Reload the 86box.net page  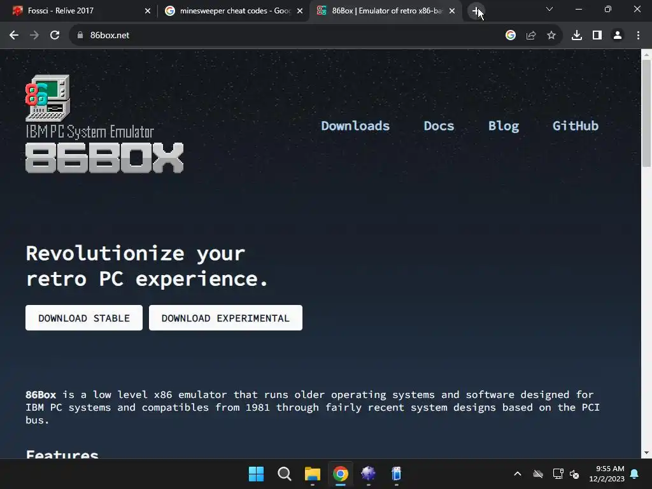point(55,36)
